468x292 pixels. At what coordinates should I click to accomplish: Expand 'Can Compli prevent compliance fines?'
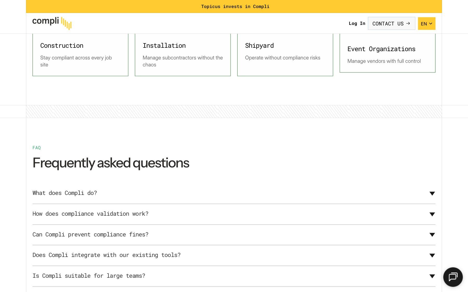(x=234, y=235)
